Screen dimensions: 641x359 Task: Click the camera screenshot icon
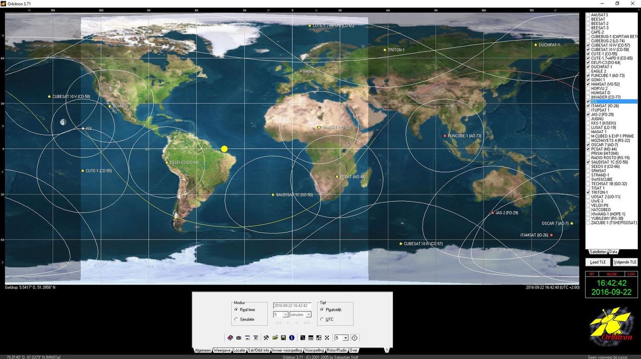[239, 338]
